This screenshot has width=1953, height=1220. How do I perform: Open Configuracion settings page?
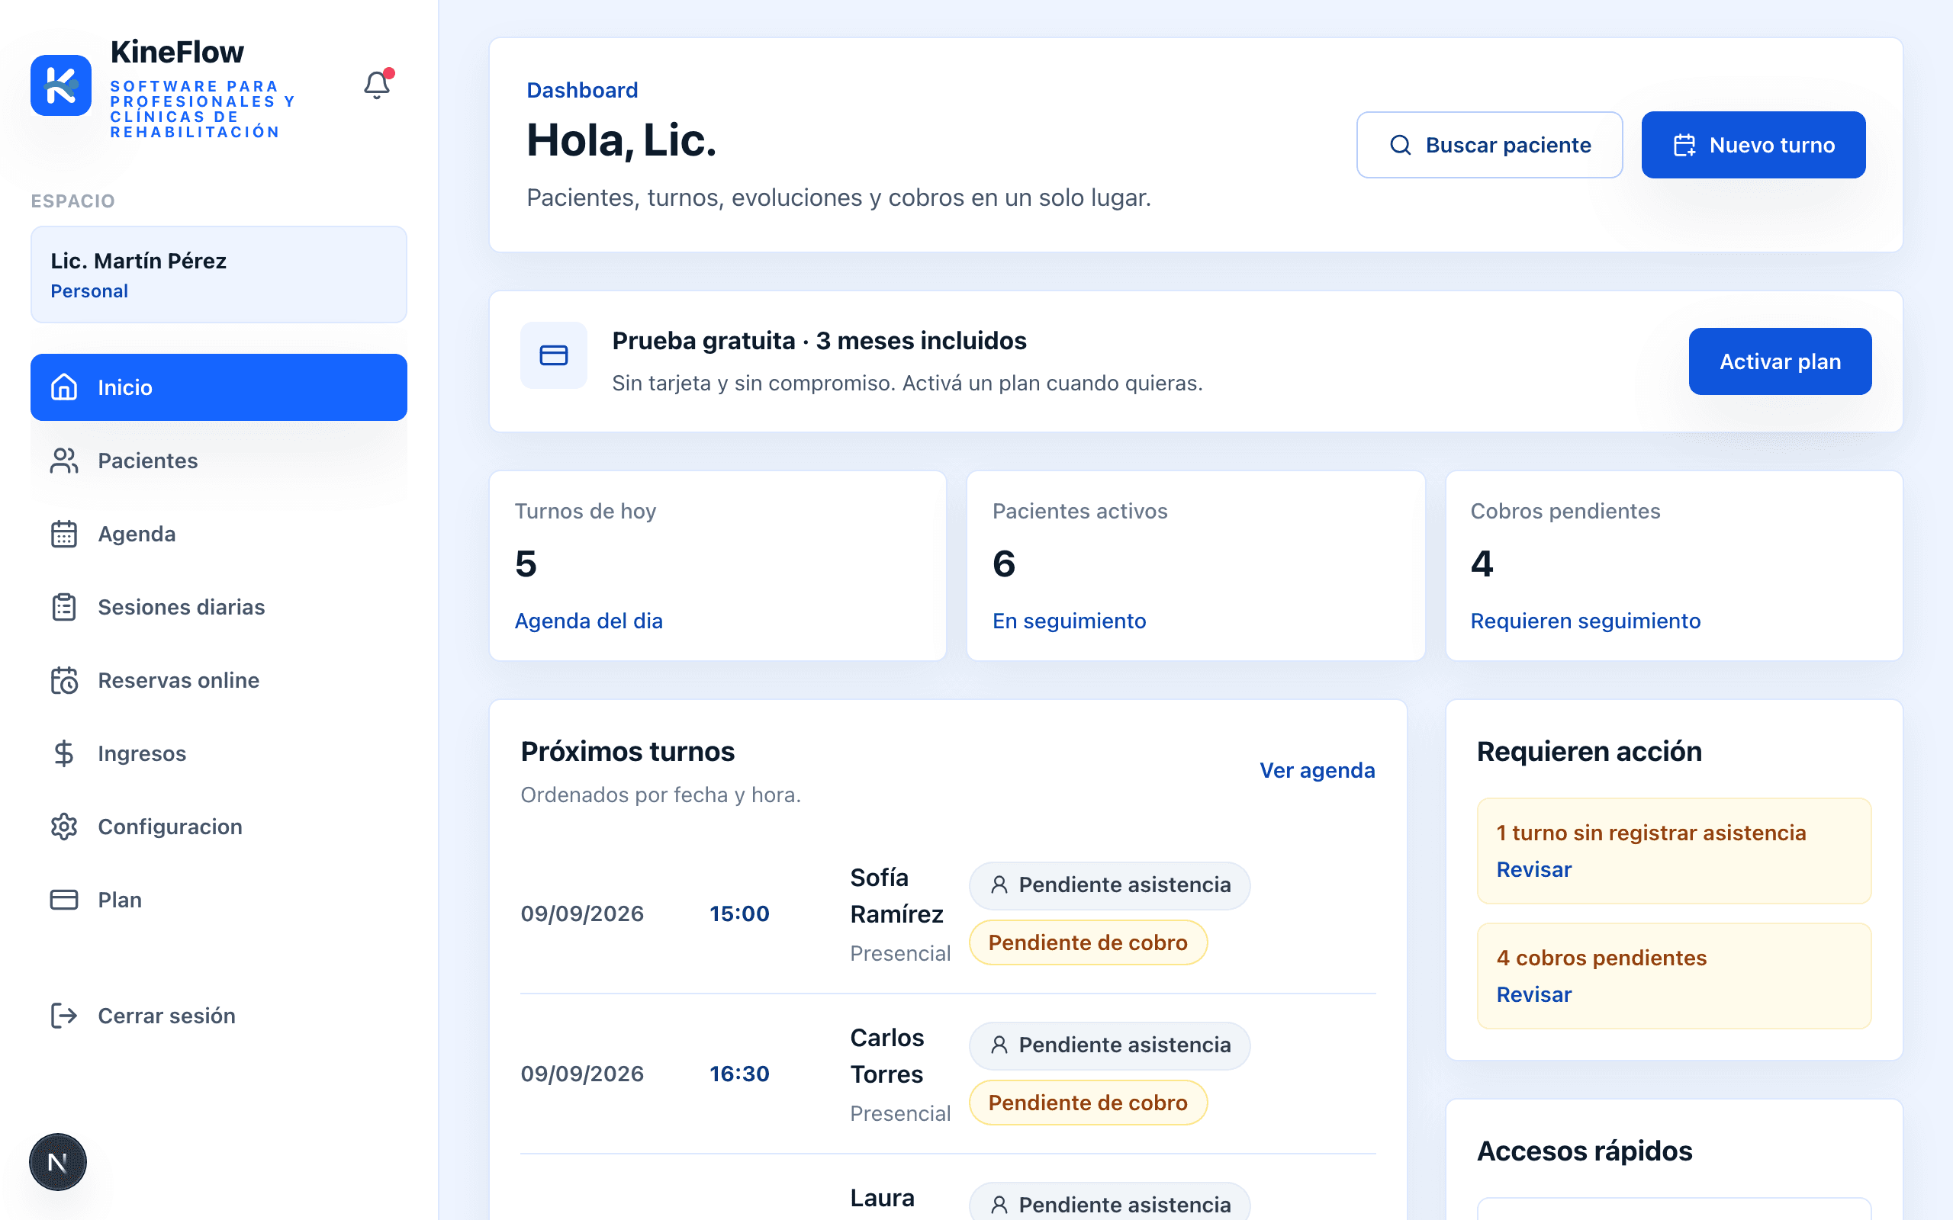(219, 827)
